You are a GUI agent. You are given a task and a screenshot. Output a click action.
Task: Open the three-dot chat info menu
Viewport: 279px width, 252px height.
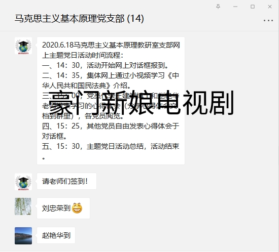pyautogui.click(x=268, y=21)
